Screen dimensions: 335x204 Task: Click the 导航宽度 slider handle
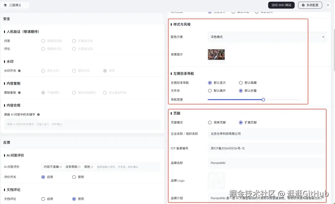pyautogui.click(x=263, y=99)
